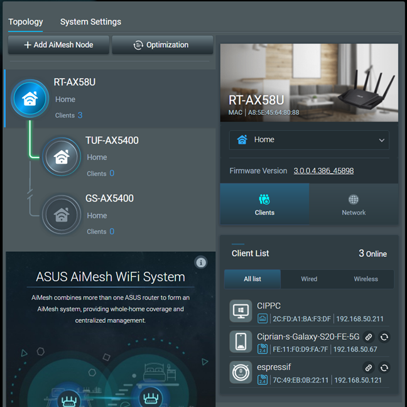
Task: Click the home icon in the location dropdown
Action: (242, 139)
